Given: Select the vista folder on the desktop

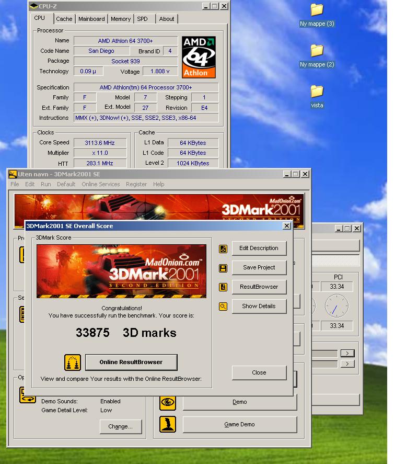Looking at the screenshot, I should (x=317, y=96).
